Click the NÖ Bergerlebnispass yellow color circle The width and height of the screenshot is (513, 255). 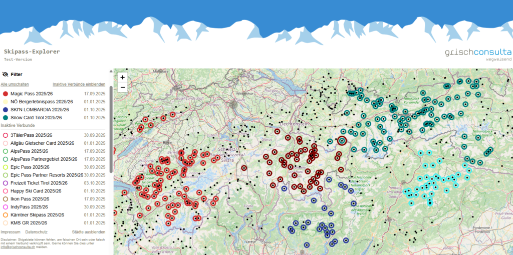5,102
